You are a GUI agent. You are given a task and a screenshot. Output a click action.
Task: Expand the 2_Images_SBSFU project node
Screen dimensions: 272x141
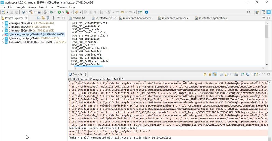pyautogui.click(x=3, y=27)
